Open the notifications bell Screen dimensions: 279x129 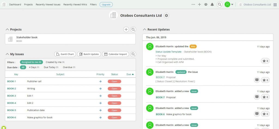[212, 4]
